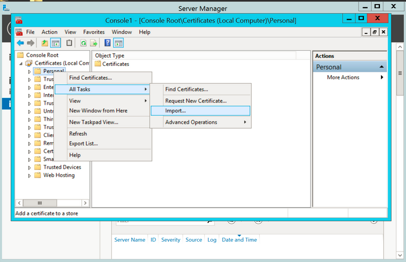This screenshot has height=262, width=406.
Task: Toggle Show/Hide Console Tree toolbar icon
Action: pyautogui.click(x=56, y=43)
